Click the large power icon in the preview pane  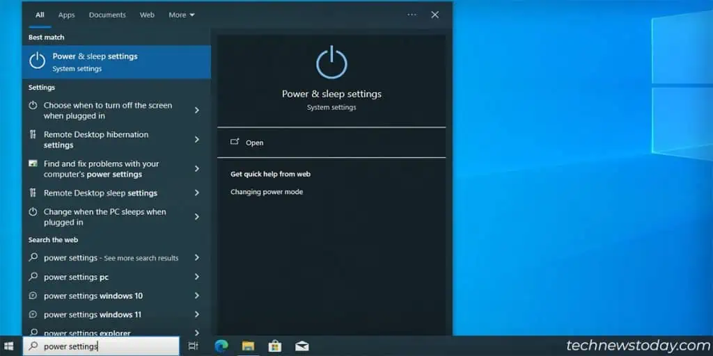(x=331, y=62)
